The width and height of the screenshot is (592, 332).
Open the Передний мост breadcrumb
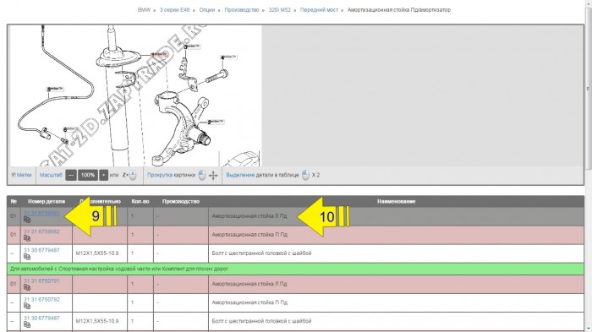(319, 10)
